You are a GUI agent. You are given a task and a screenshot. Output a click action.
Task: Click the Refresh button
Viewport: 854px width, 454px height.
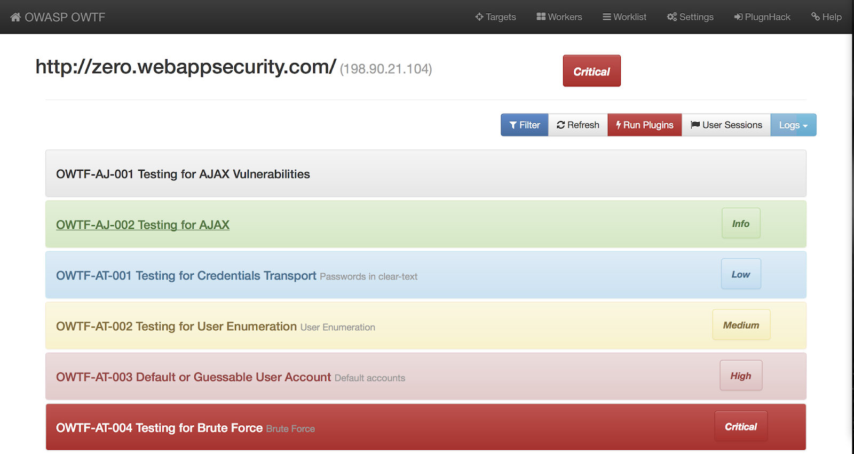point(578,125)
